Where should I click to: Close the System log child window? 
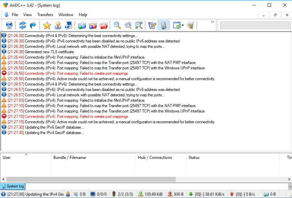pyautogui.click(x=287, y=15)
